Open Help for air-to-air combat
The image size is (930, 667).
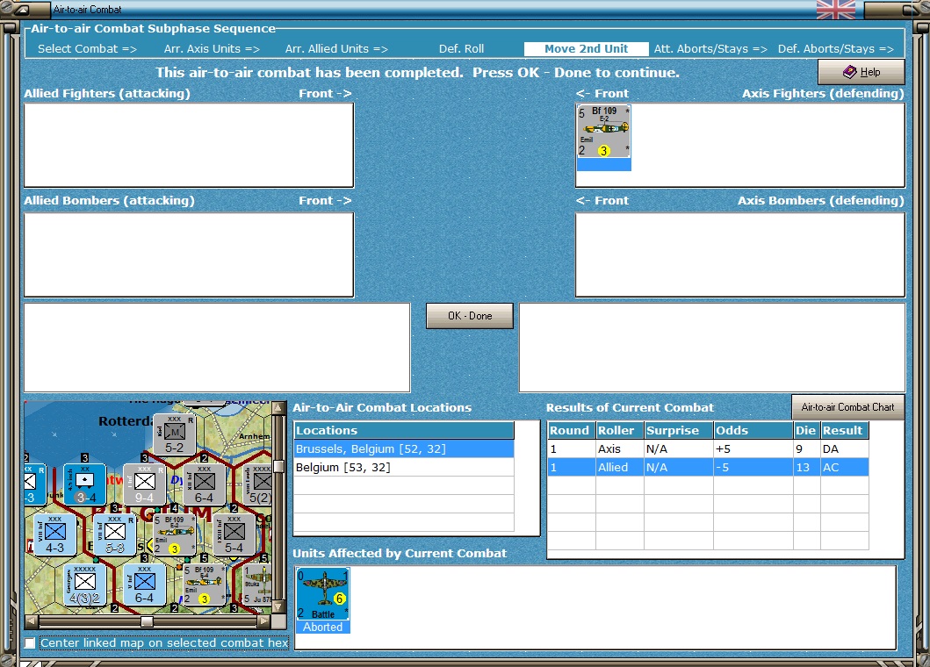(x=862, y=72)
